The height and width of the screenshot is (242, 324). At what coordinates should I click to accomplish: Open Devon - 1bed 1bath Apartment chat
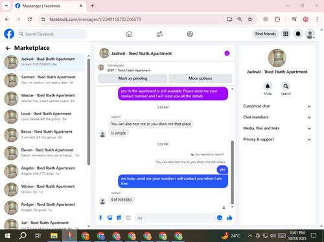coord(43,153)
